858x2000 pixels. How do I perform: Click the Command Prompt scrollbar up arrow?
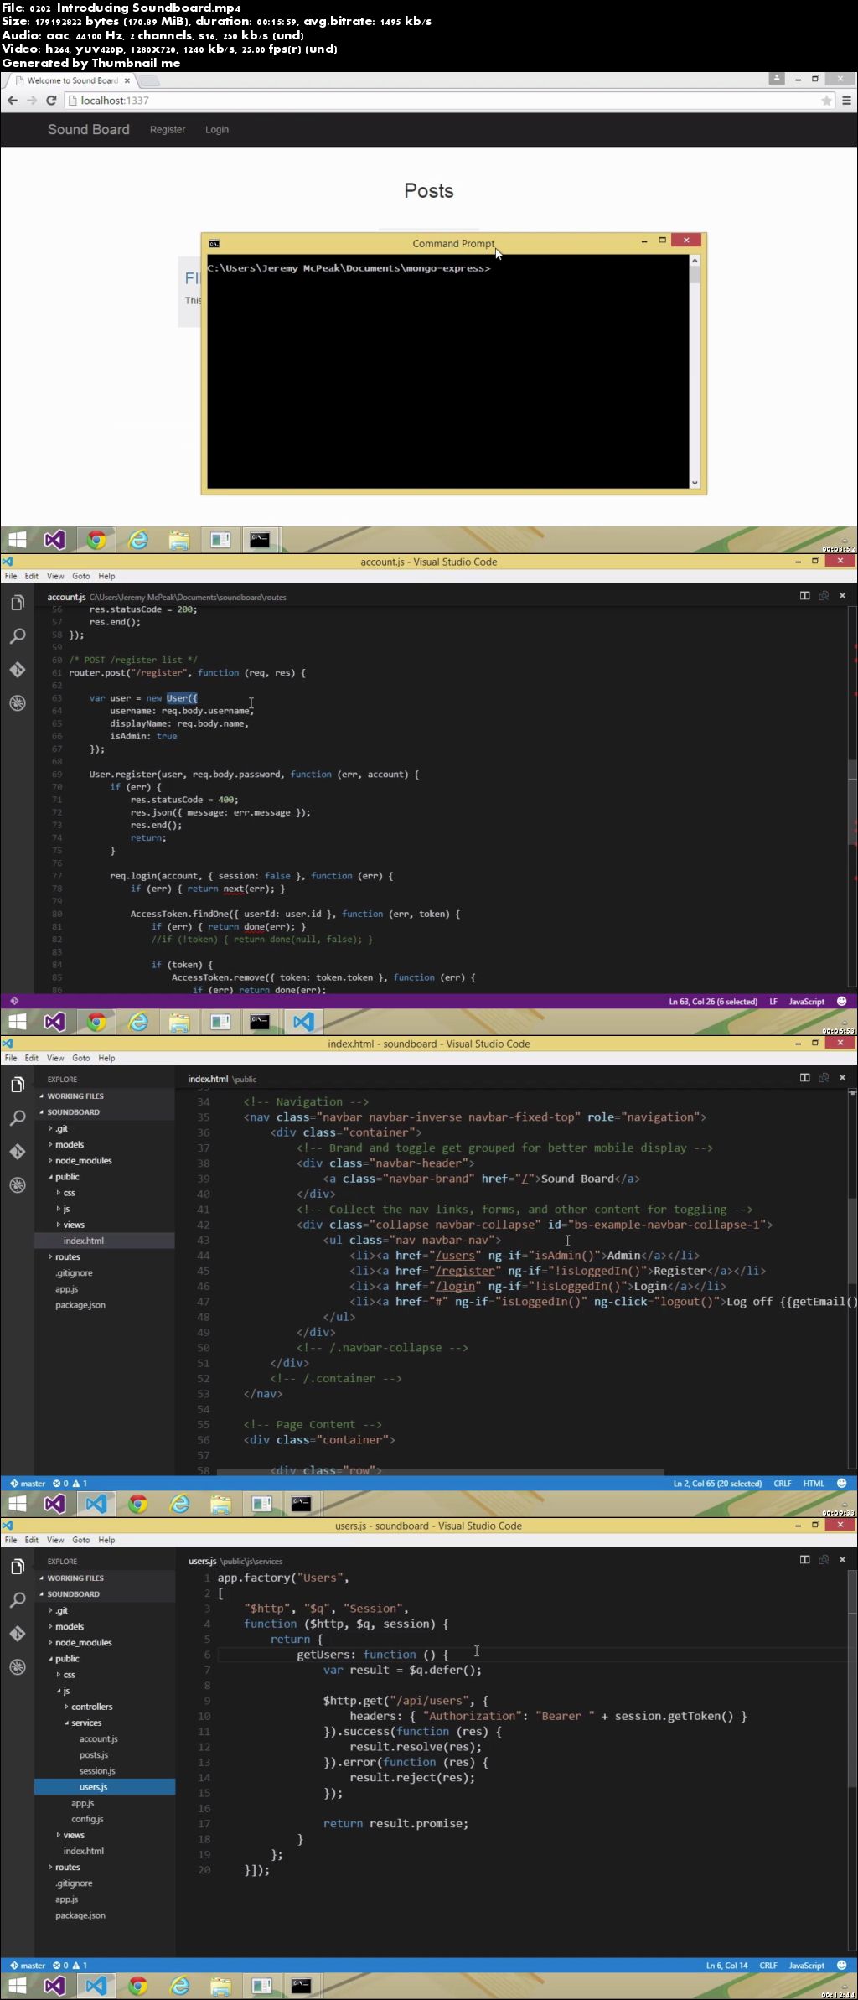[695, 261]
